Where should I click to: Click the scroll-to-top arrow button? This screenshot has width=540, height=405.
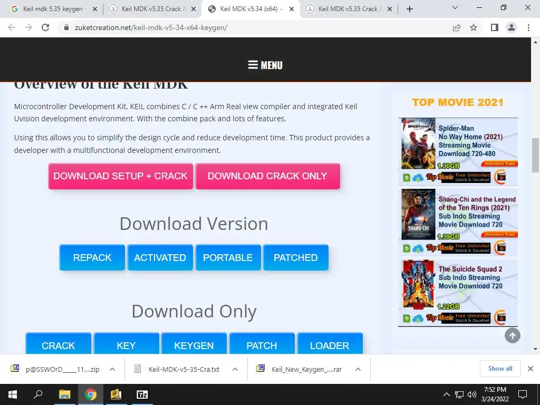click(x=513, y=335)
